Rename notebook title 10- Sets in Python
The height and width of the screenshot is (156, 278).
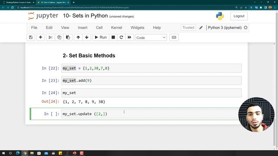pyautogui.click(x=85, y=16)
